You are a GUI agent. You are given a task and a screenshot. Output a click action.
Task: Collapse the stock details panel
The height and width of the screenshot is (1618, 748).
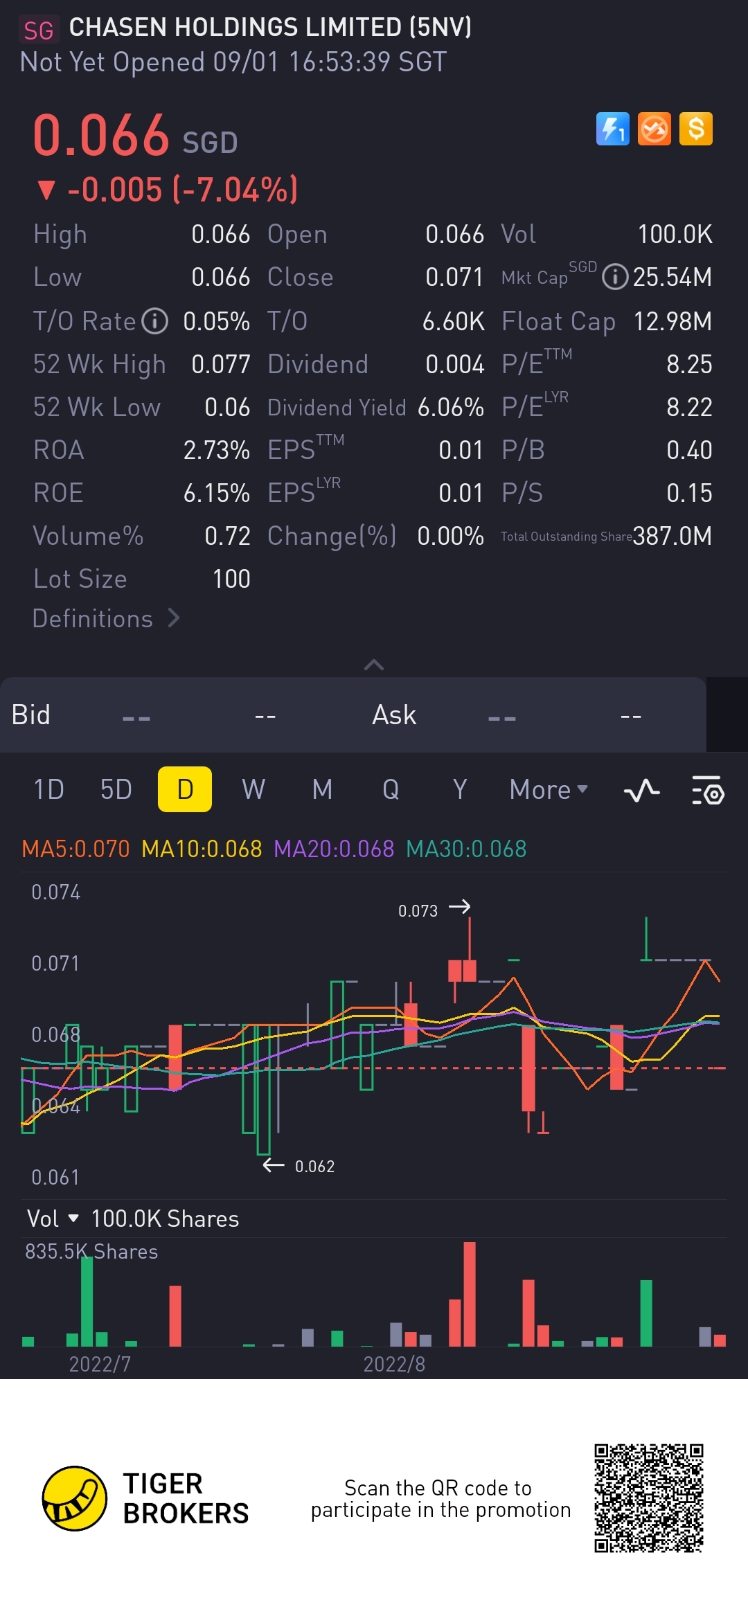(x=374, y=665)
